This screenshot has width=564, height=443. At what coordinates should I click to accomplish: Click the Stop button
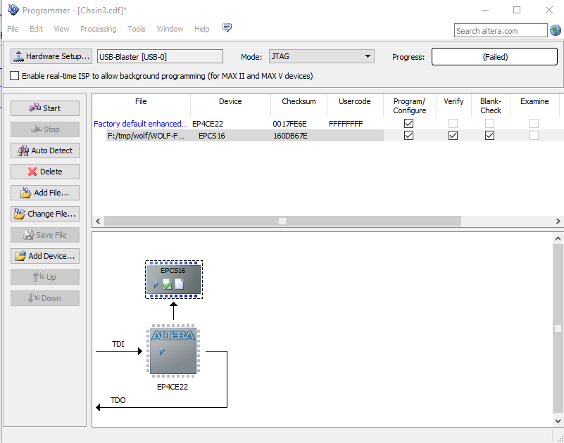[x=45, y=129]
